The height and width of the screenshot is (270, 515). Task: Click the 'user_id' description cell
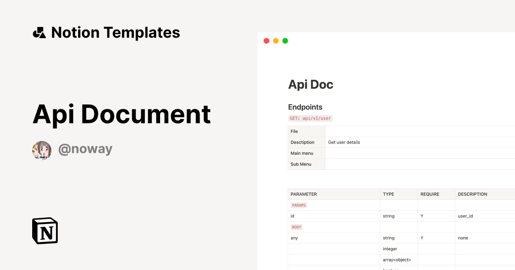465,216
